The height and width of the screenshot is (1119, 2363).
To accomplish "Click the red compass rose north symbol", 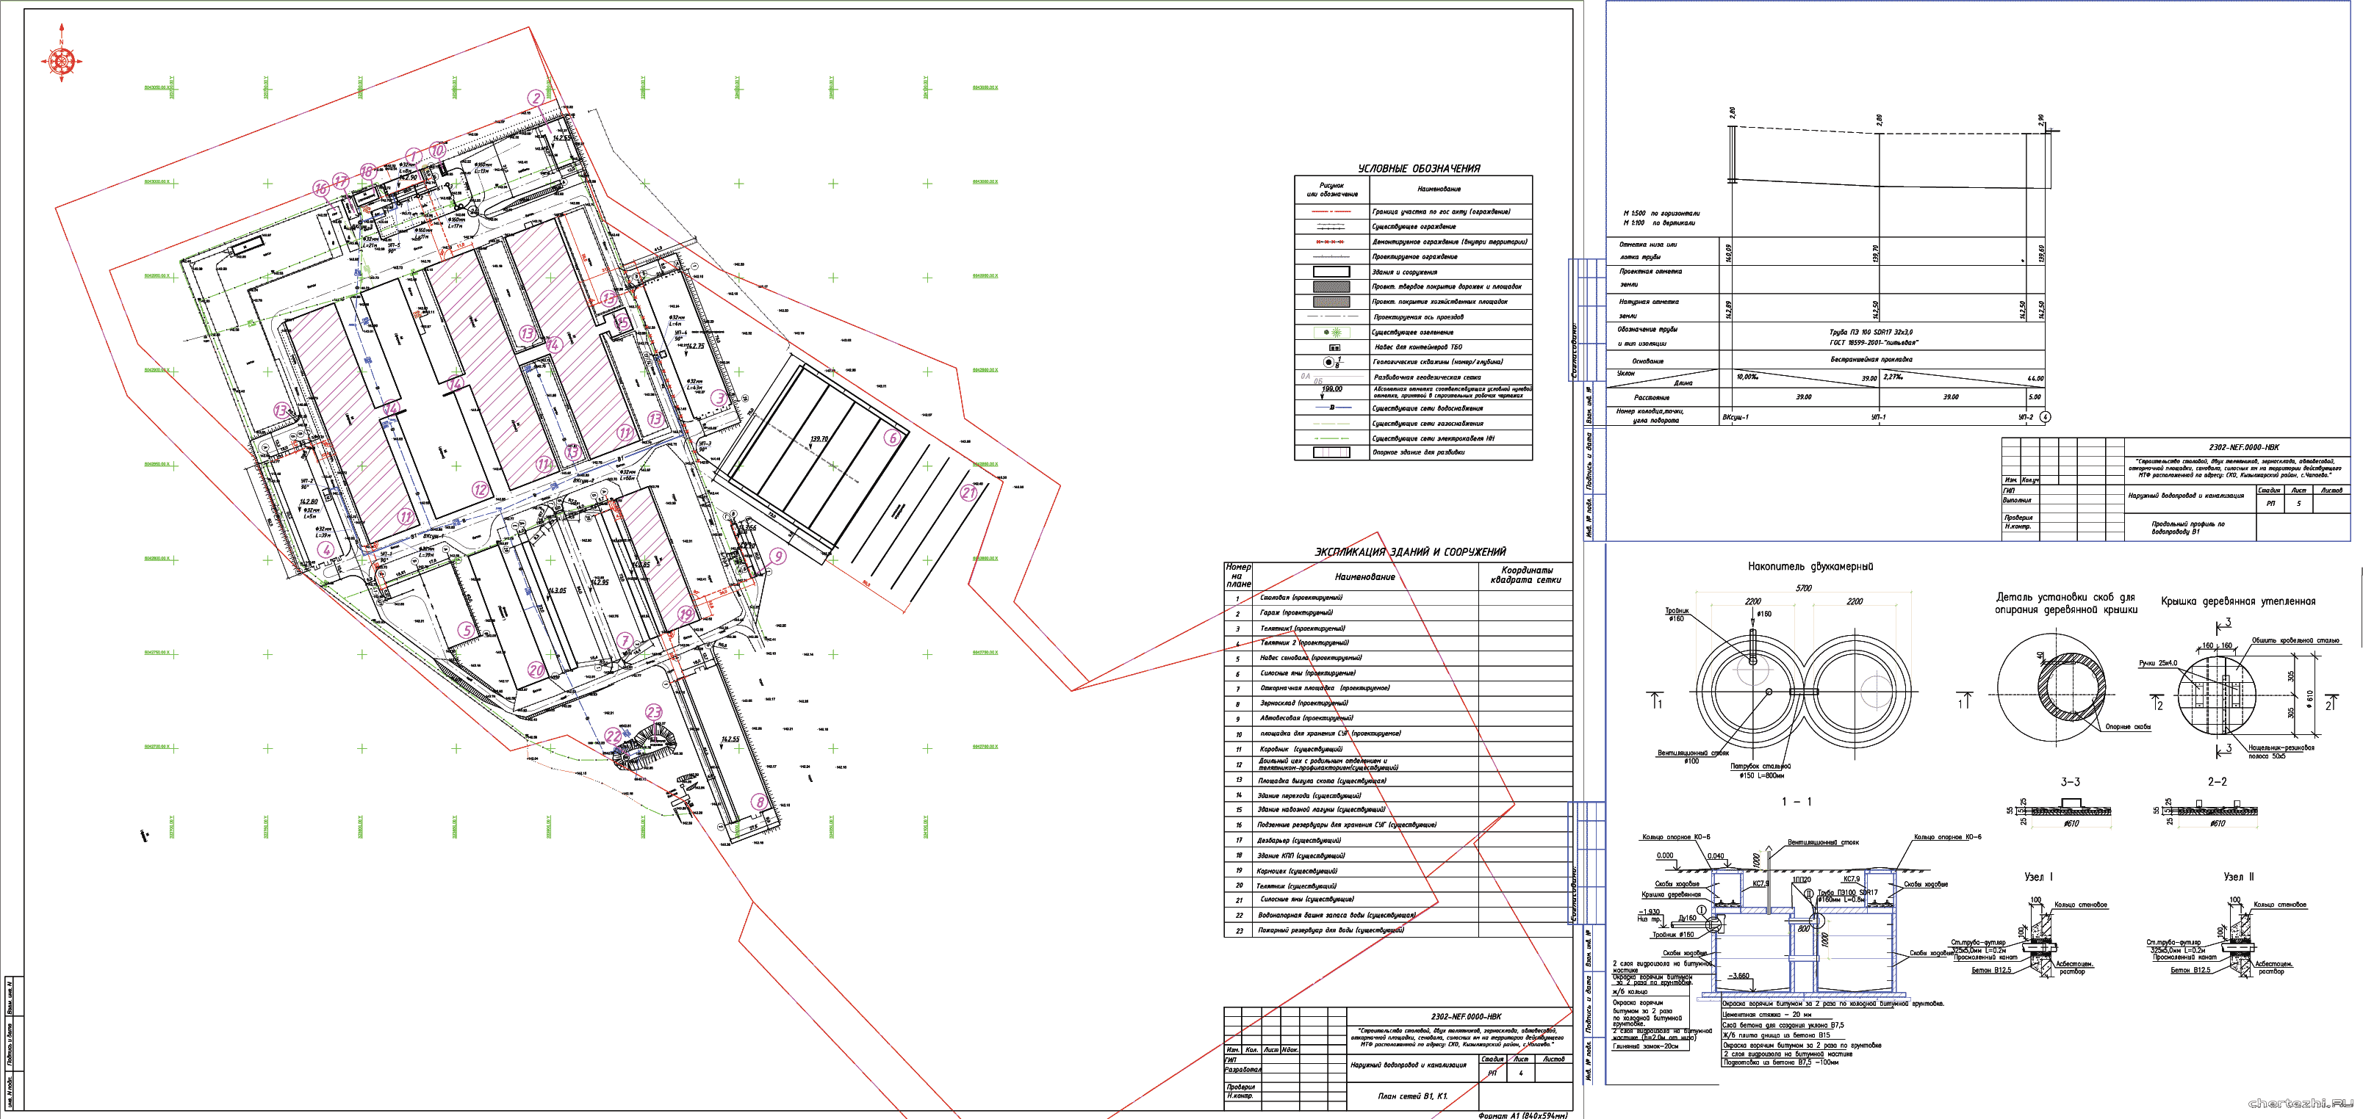I will (62, 62).
